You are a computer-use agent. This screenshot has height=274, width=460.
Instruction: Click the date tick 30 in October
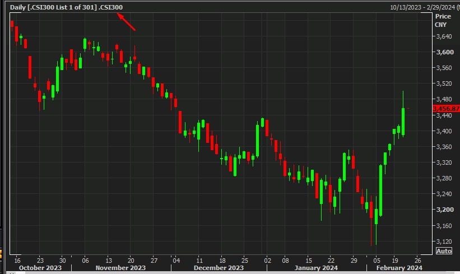tap(63, 261)
